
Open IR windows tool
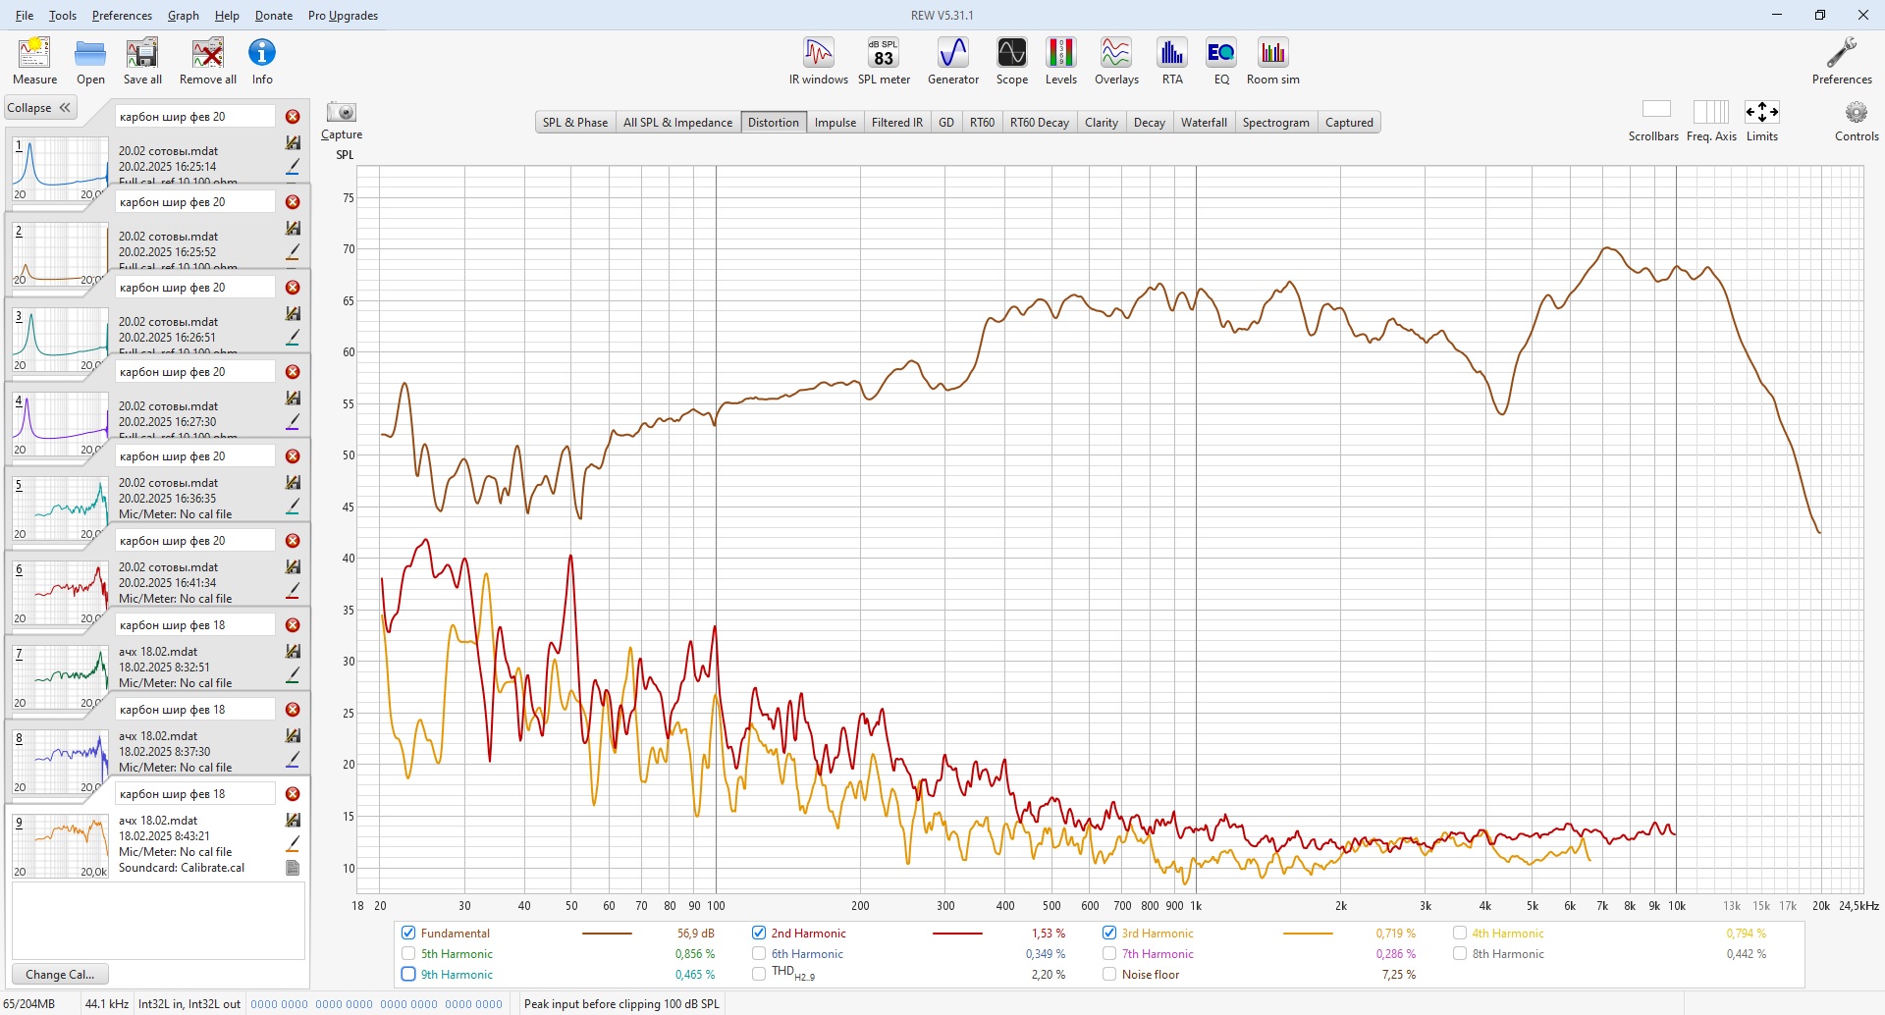[x=818, y=61]
